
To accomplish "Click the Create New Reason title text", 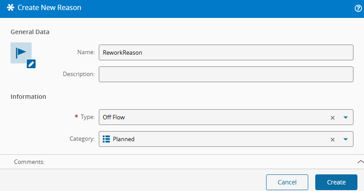I will [50, 7].
